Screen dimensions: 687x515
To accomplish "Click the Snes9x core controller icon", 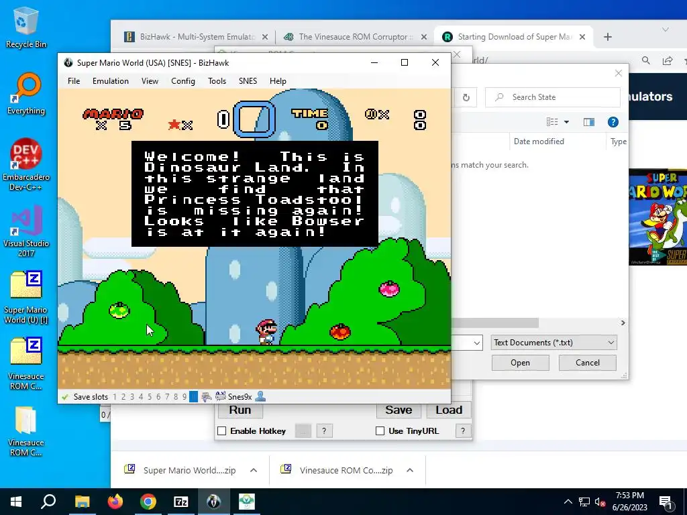I will point(221,396).
